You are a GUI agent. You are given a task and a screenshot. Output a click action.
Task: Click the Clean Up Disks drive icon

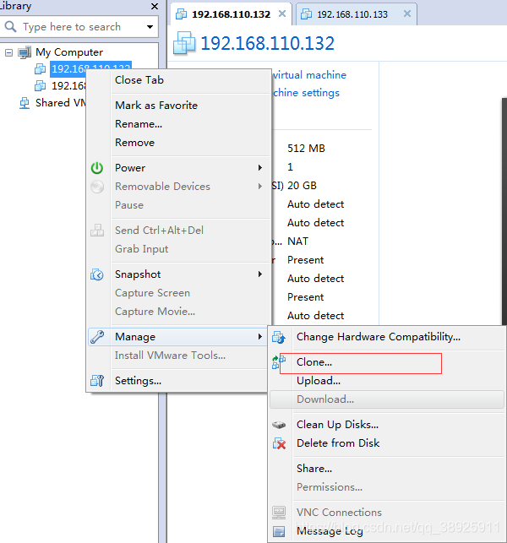pyautogui.click(x=279, y=425)
